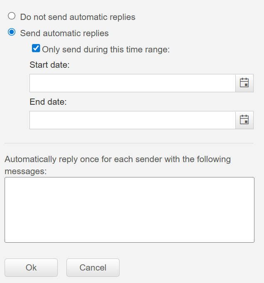Click the "Start date:" label
This screenshot has width=264, height=283.
[49, 65]
